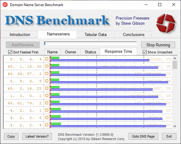The height and width of the screenshot is (144, 181).
Task: Click the blue response bar for 8.8.4.4
Action: (100, 60)
